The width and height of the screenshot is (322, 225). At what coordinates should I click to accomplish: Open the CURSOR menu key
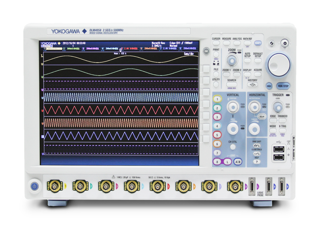coord(216,43)
